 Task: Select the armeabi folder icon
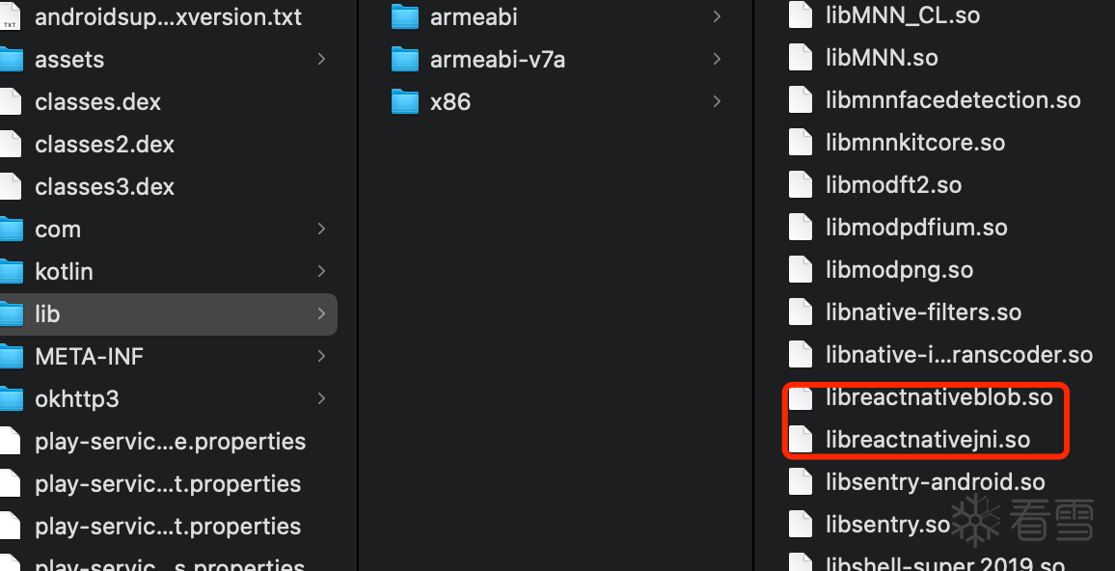(x=404, y=16)
